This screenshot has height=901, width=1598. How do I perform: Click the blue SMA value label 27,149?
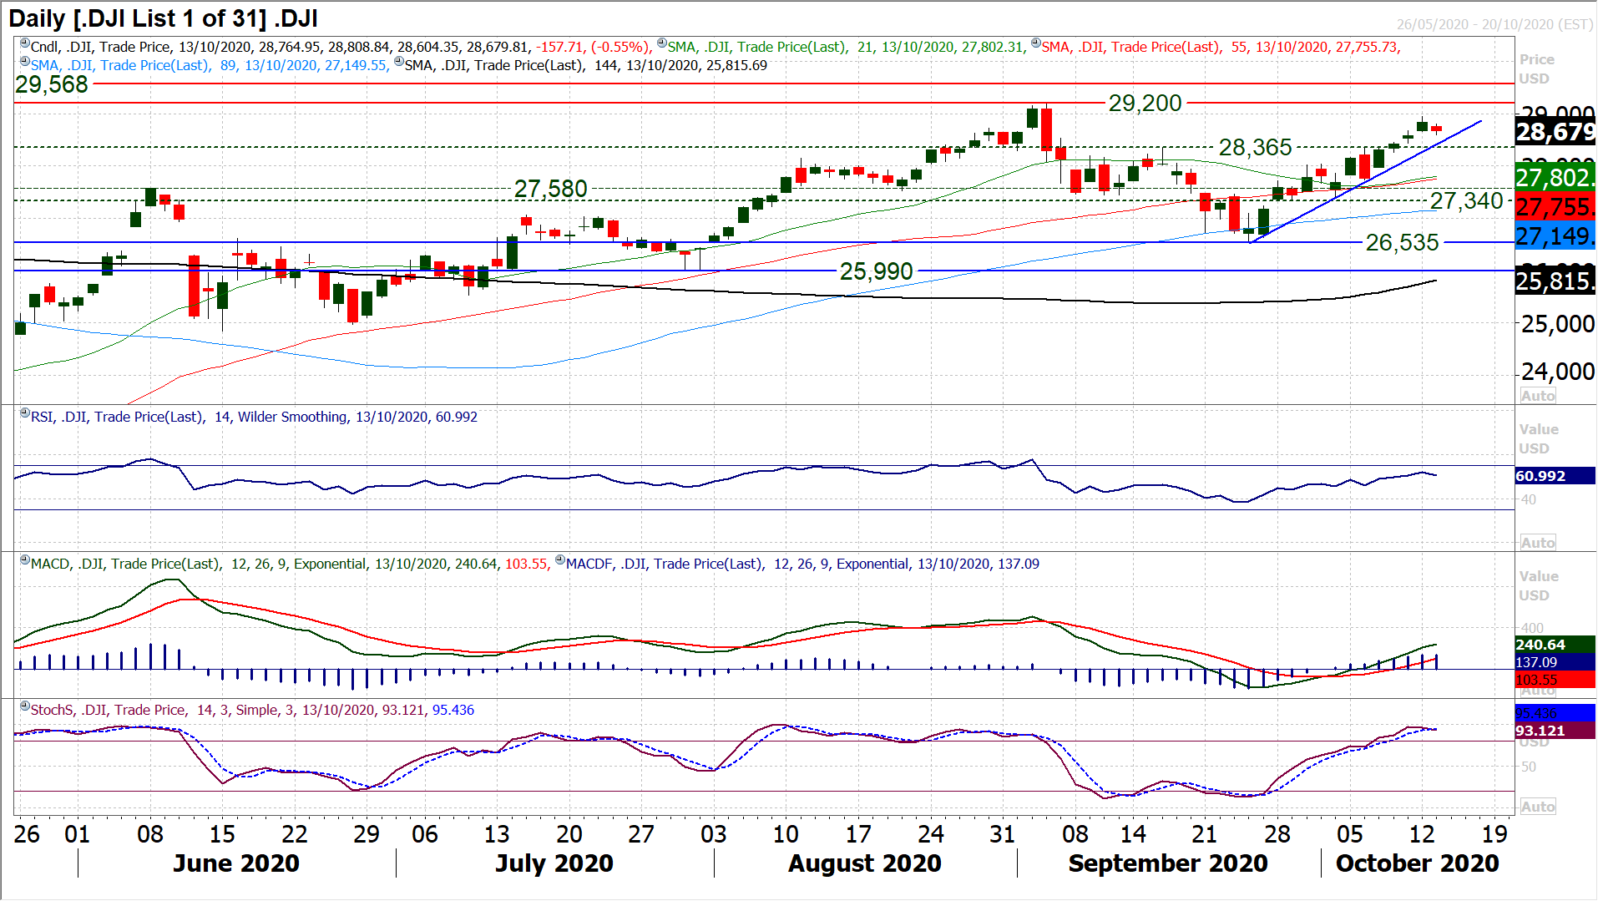click(1555, 236)
